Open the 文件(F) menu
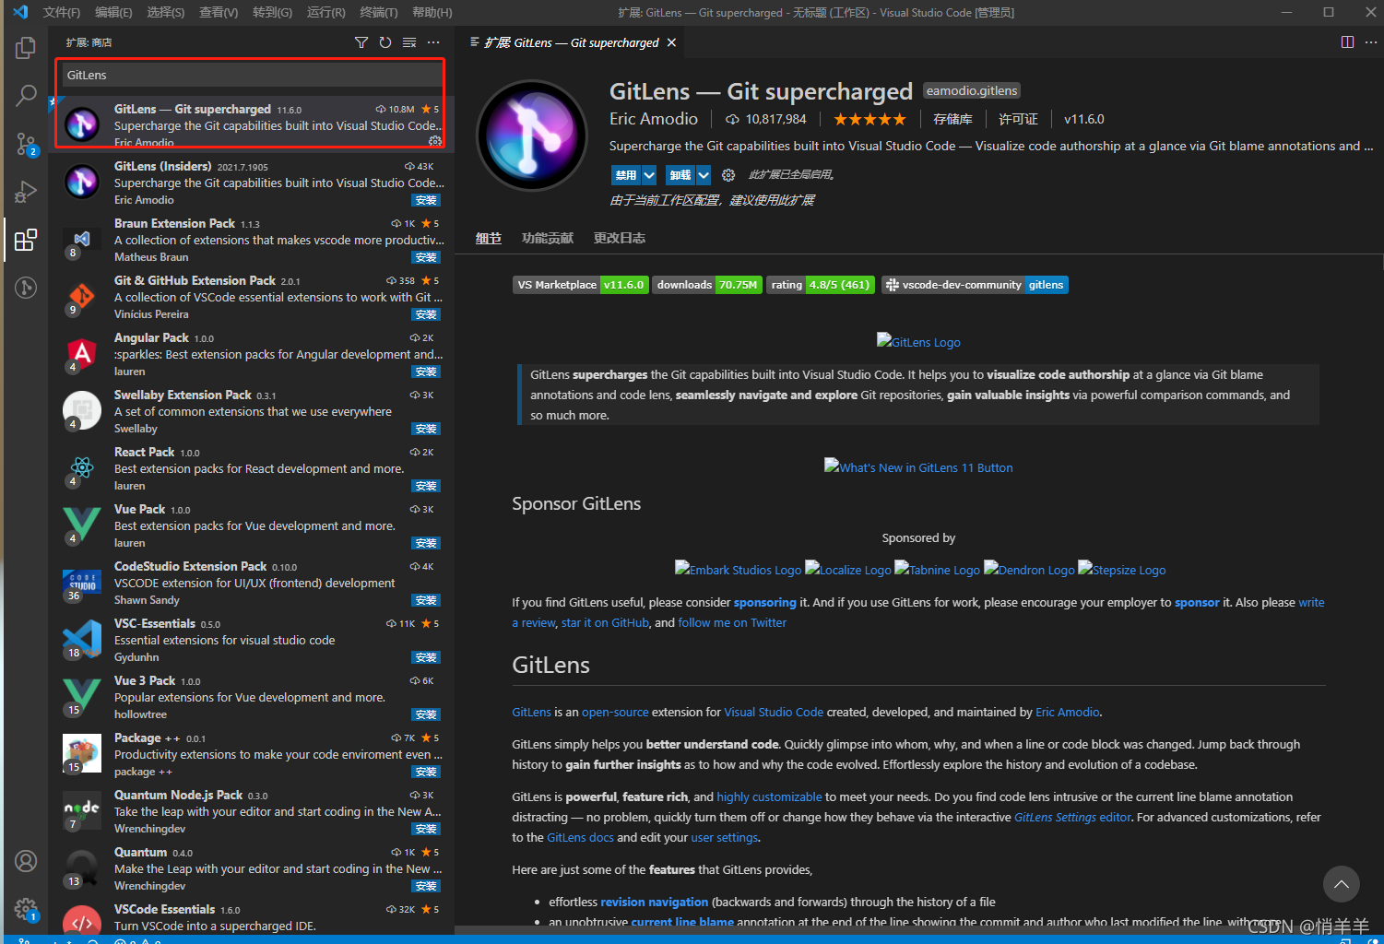 62,12
